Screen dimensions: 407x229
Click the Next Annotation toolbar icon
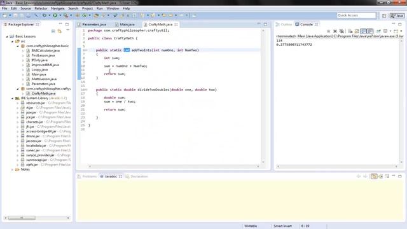coord(142,15)
